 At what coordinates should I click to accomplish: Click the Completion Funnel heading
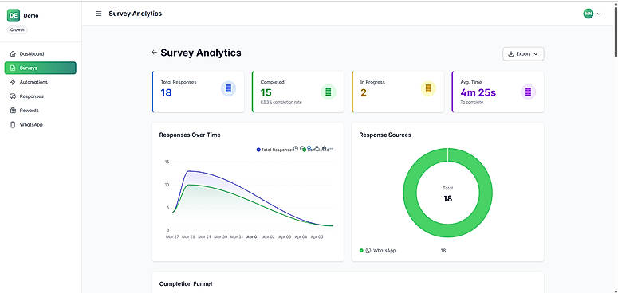(186, 283)
